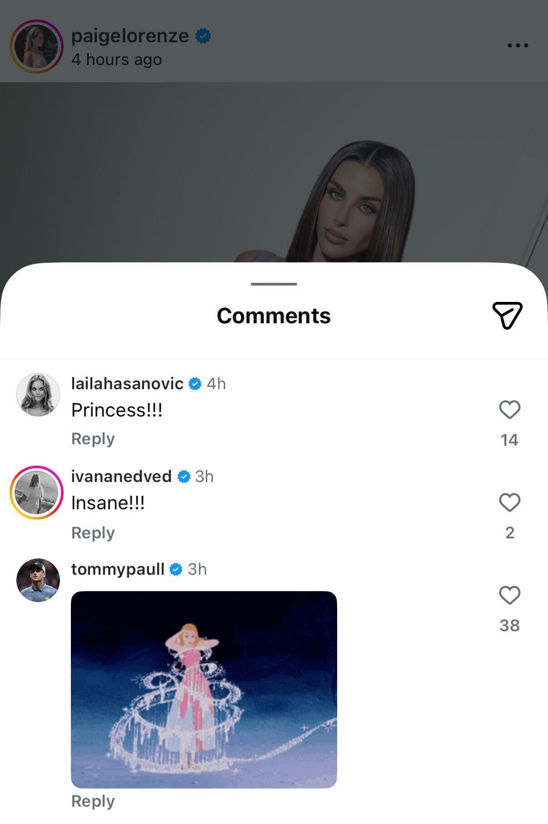
Task: Click the 4 hours ago timestamp
Action: coord(116,59)
